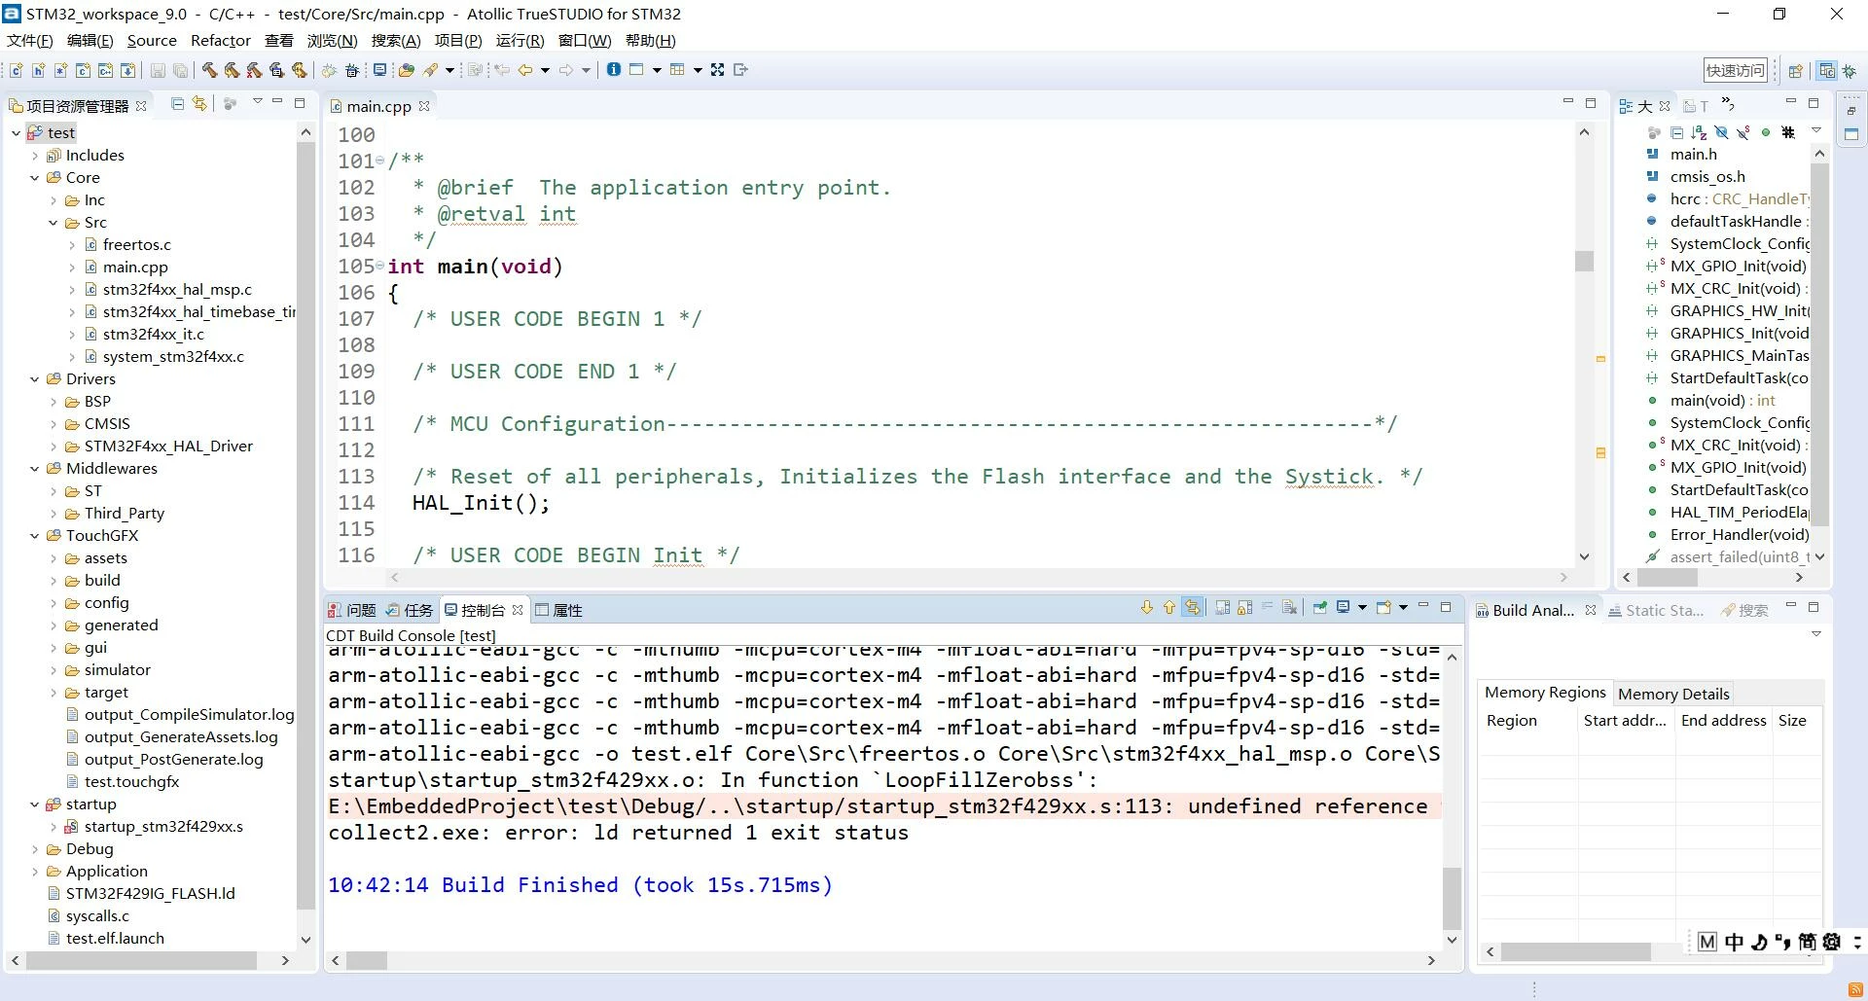The width and height of the screenshot is (1868, 1001).
Task: Collapse all in project explorer
Action: pyautogui.click(x=177, y=103)
